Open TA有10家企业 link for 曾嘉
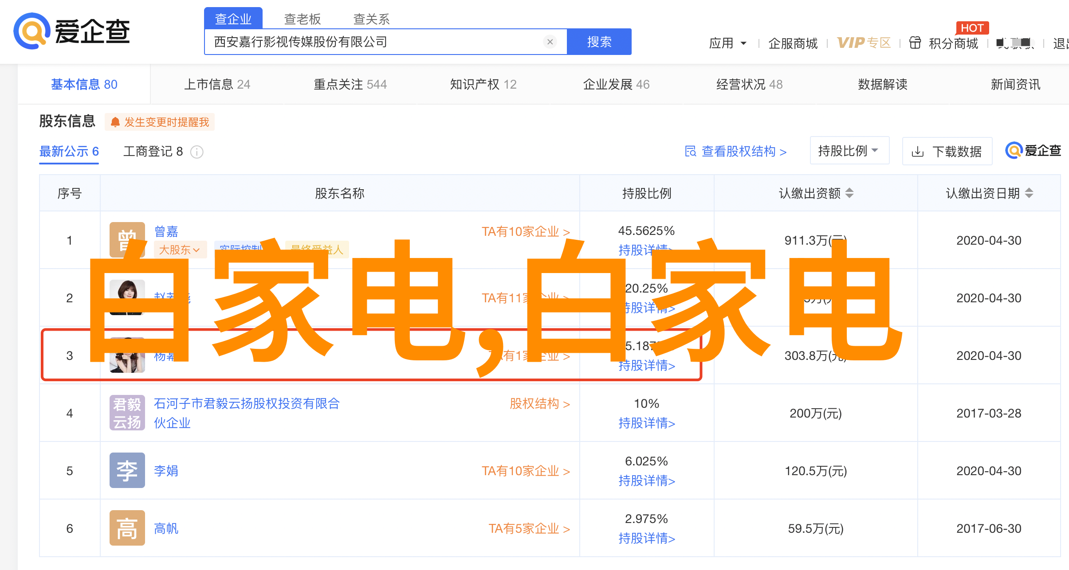1069x570 pixels. [x=526, y=231]
